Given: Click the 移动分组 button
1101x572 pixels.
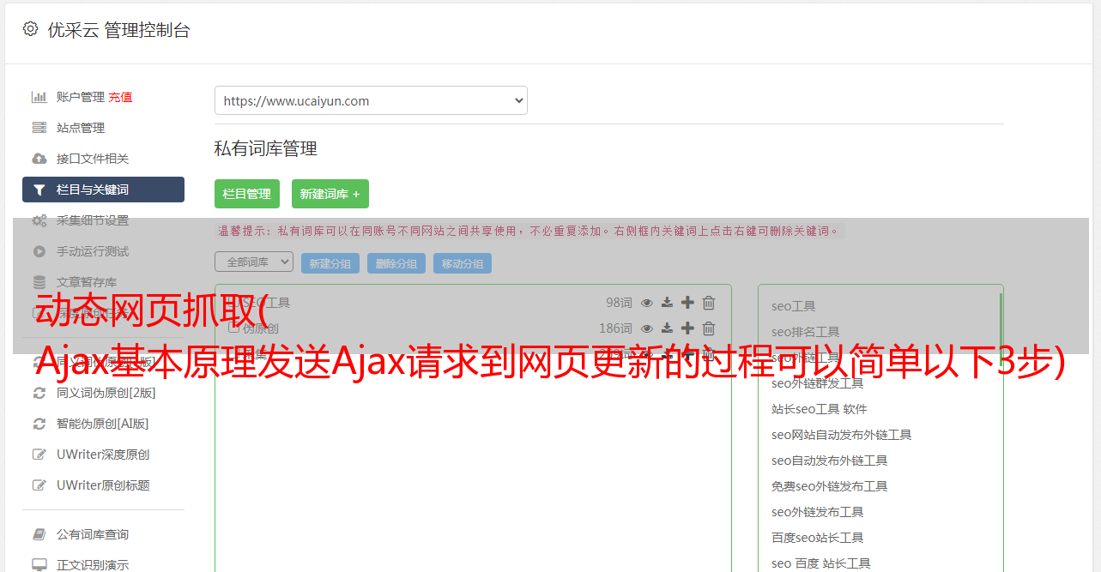Looking at the screenshot, I should click(x=463, y=263).
